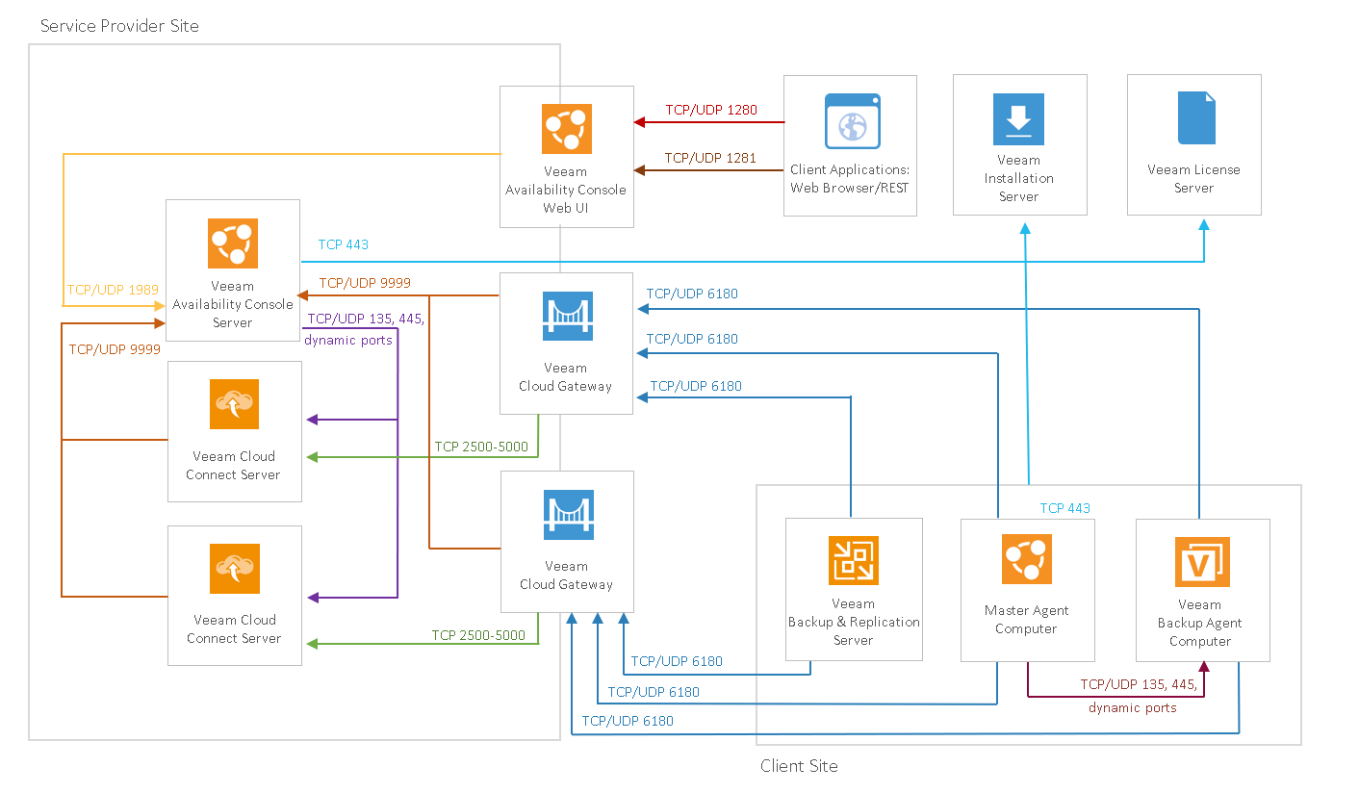Select the Veeam Backup Agent Computer V icon

coord(1202,561)
